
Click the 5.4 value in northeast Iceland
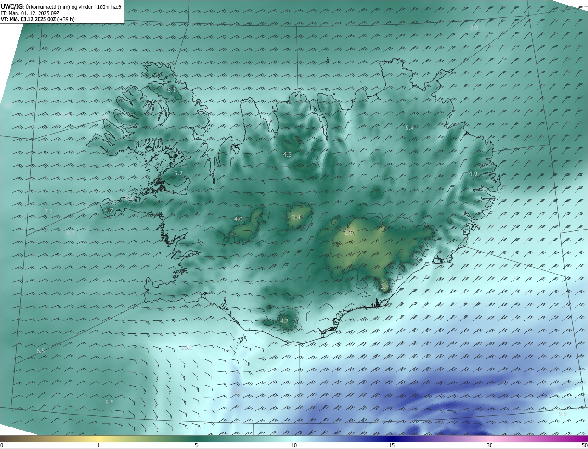click(x=409, y=128)
